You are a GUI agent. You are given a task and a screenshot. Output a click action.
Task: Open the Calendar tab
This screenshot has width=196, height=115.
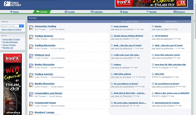point(97,12)
